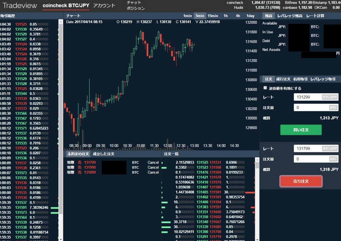The width and height of the screenshot is (341, 241).
Task: Switch to the レバレッジ残高 tab
Action: coord(290,16)
